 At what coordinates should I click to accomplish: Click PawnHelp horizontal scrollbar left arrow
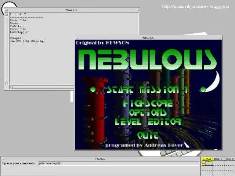(11, 87)
